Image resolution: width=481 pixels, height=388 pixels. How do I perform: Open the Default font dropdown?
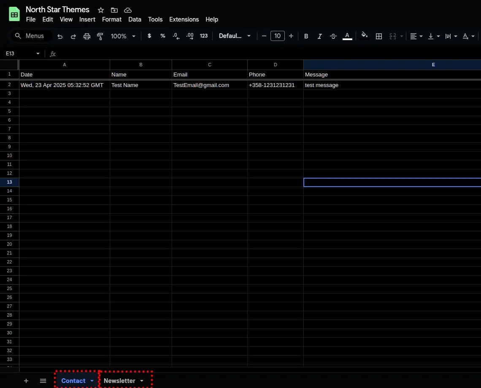click(x=235, y=36)
